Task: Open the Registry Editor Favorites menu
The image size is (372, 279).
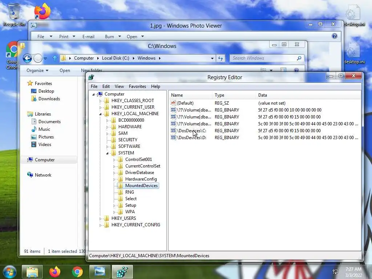Action: 137,86
